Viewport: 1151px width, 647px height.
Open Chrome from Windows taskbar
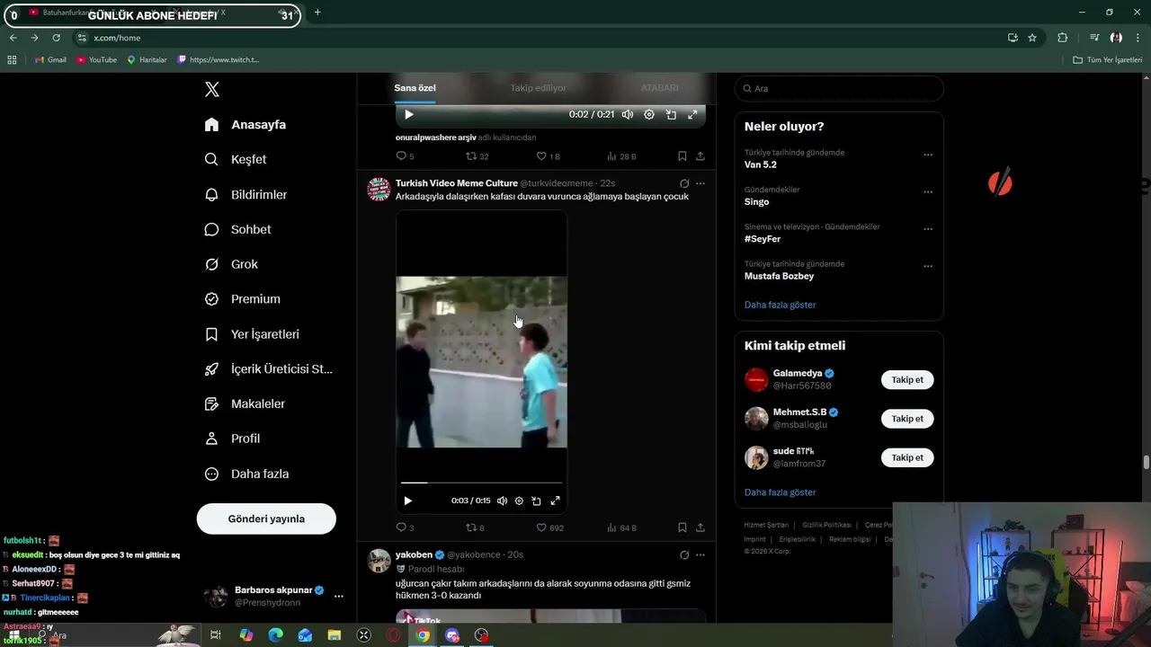coord(423,635)
